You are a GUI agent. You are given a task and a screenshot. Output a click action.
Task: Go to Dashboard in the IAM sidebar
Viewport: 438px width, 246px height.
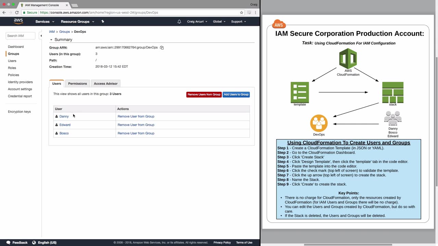(x=16, y=47)
